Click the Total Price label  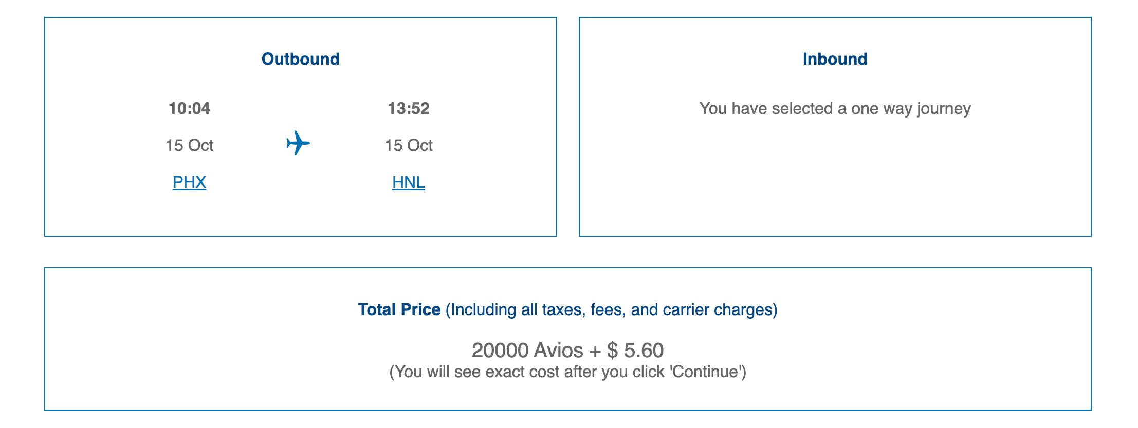pyautogui.click(x=399, y=309)
